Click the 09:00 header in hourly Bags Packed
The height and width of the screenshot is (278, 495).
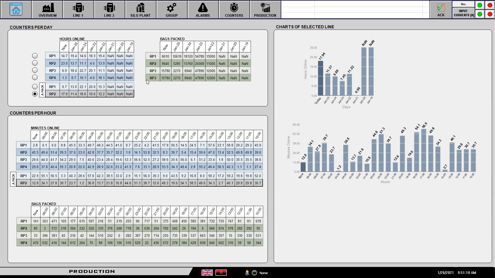tap(45, 212)
